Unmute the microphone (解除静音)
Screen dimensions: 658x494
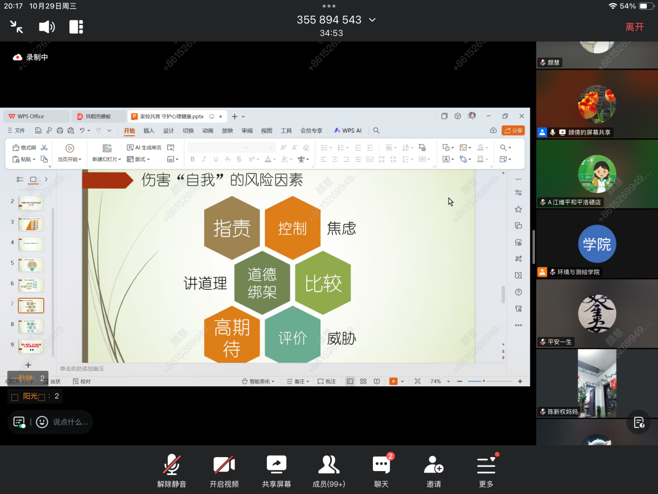click(x=172, y=471)
